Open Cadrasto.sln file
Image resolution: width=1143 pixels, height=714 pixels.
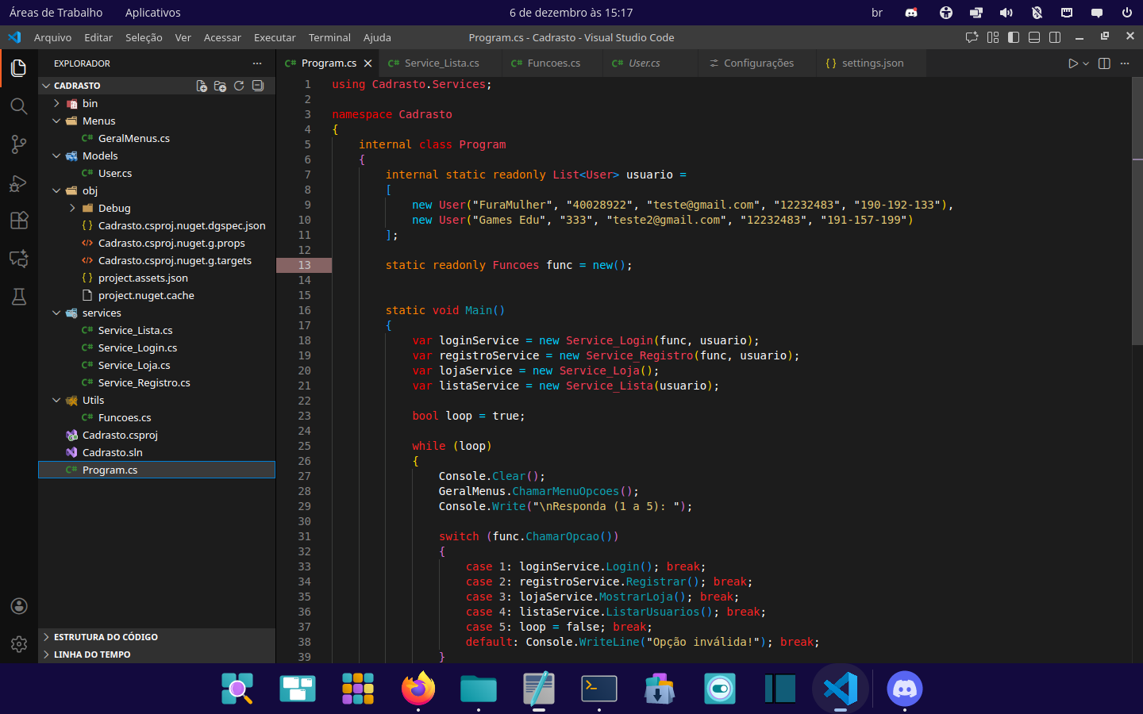(x=156, y=452)
